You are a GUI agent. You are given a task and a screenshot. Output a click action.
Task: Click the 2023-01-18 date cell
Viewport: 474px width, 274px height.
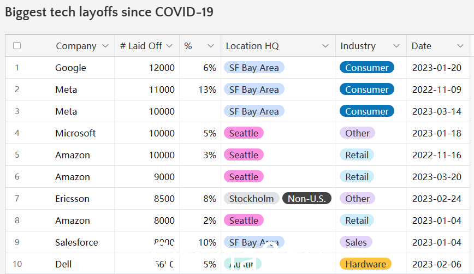[x=437, y=133]
